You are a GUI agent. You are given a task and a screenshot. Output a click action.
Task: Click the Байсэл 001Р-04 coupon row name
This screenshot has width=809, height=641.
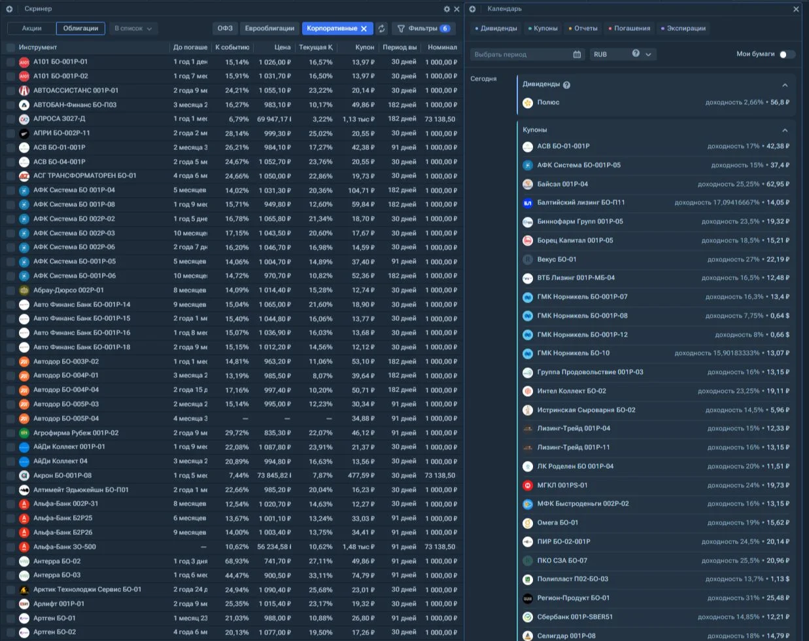[x=562, y=184]
